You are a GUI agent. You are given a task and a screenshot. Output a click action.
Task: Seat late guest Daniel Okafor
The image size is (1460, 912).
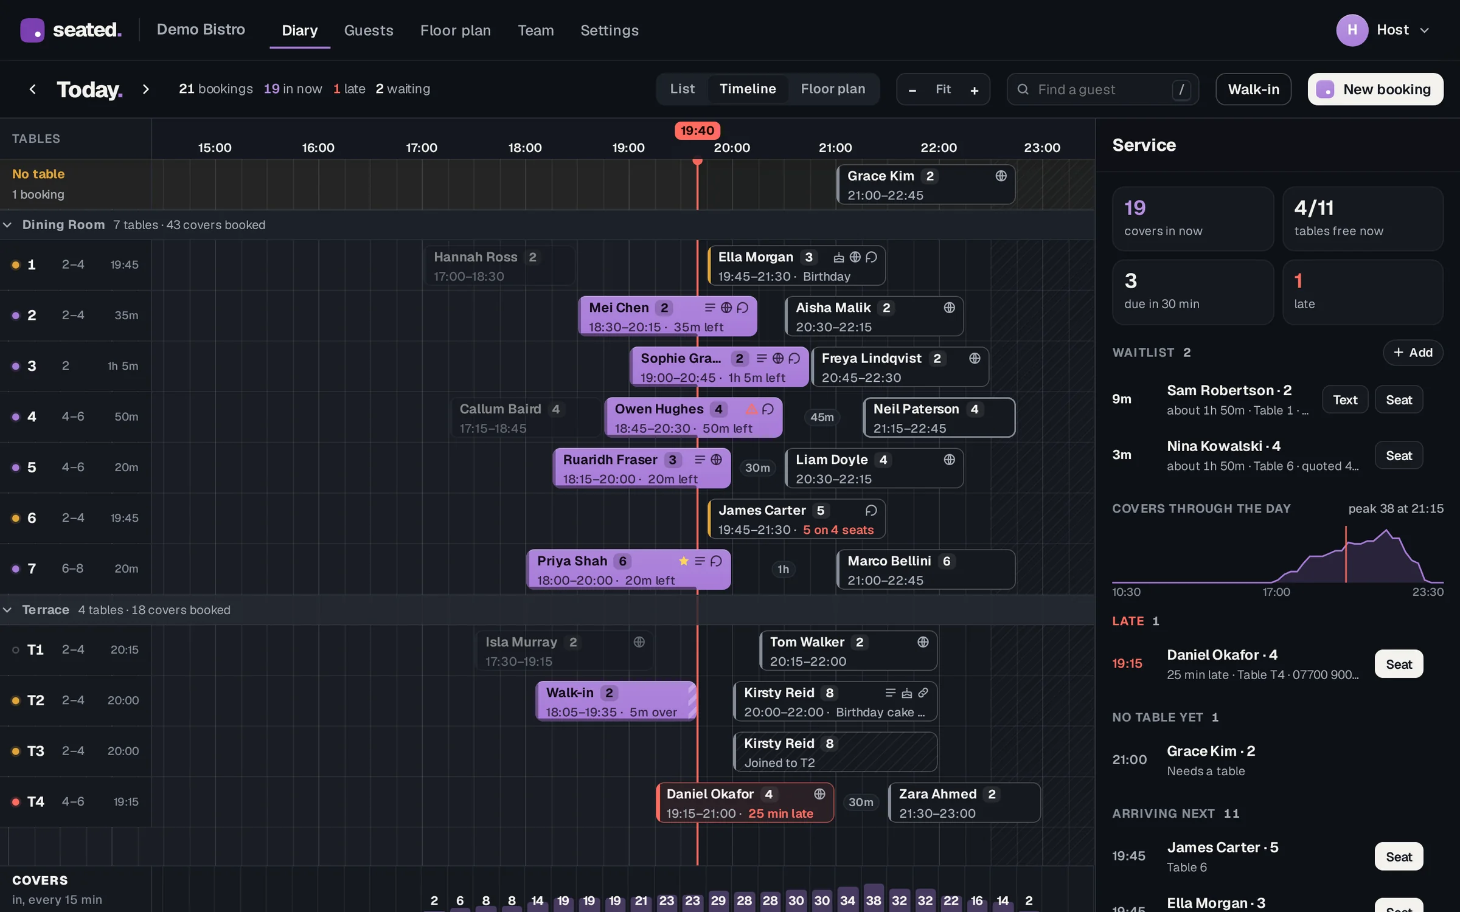(x=1399, y=664)
